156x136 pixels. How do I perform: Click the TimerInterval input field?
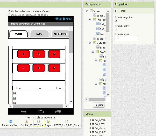click(126, 38)
